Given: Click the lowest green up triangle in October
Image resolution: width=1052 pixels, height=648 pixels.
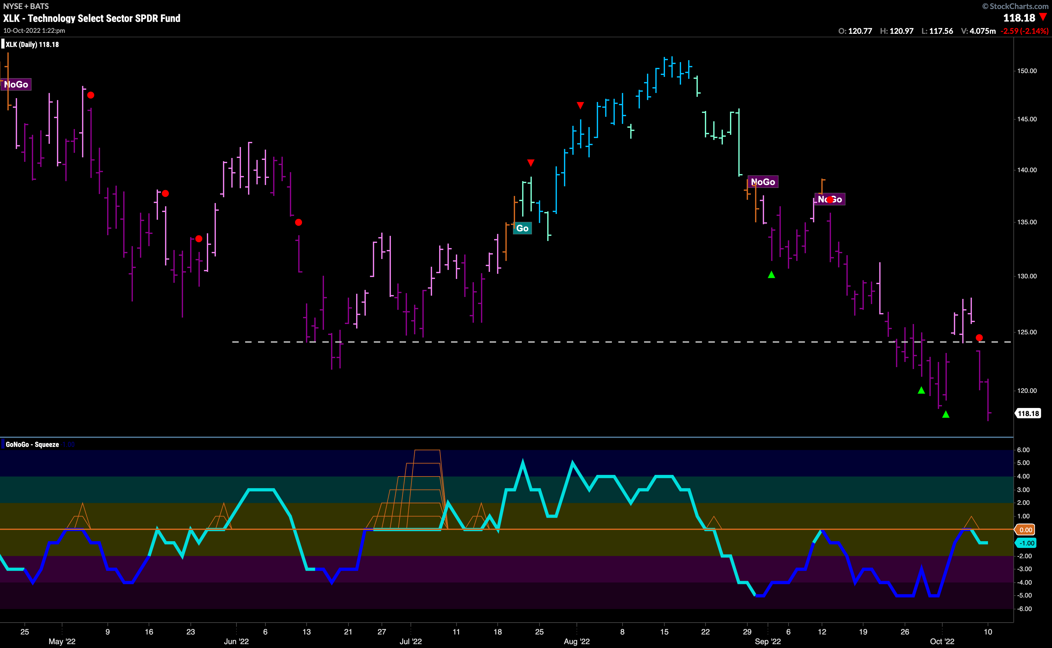Looking at the screenshot, I should pyautogui.click(x=946, y=414).
